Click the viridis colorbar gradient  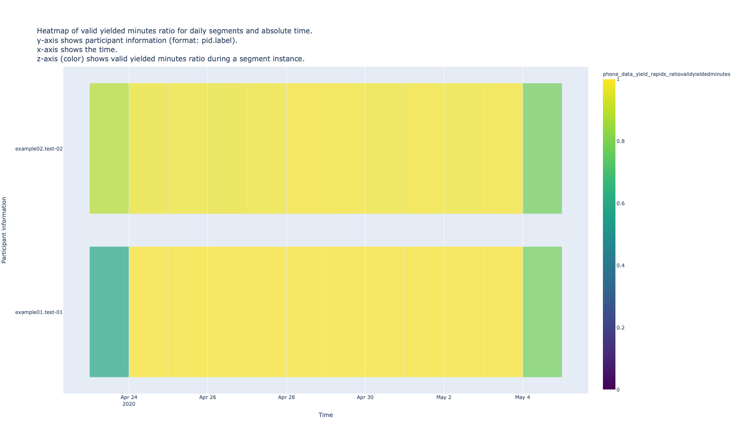click(x=609, y=234)
